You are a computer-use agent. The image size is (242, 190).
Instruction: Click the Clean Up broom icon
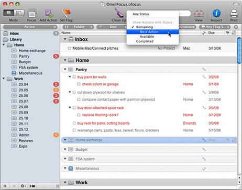(119, 14)
